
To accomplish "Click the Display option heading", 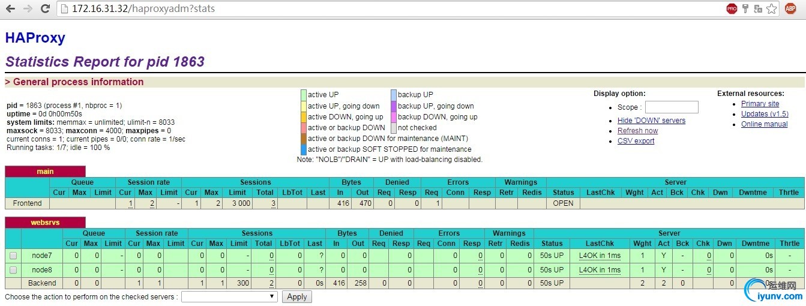I will (x=619, y=94).
